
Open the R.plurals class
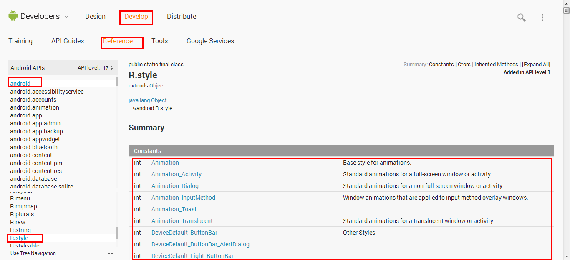tap(22, 214)
